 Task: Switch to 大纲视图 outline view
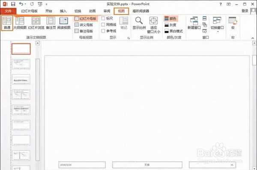click(20, 23)
